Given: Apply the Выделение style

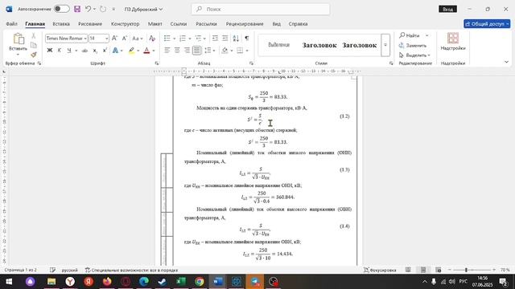Looking at the screenshot, I should [278, 45].
